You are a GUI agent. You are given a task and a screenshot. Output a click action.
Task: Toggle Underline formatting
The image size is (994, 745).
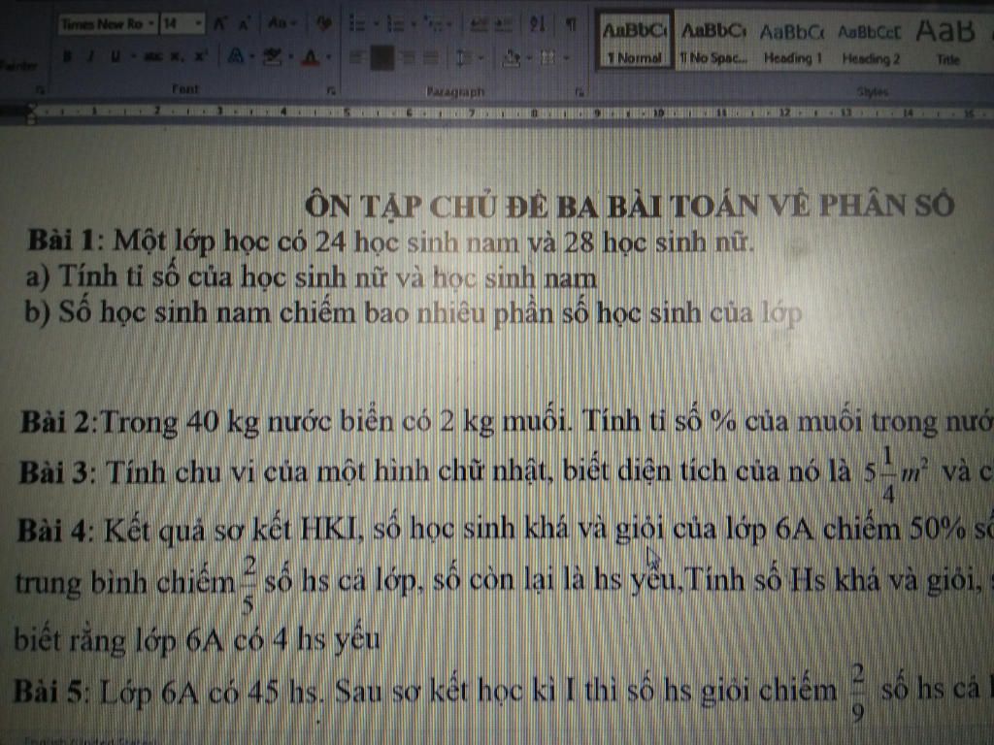(x=115, y=56)
